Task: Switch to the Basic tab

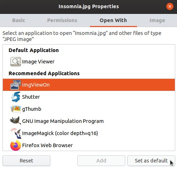Action: click(19, 20)
